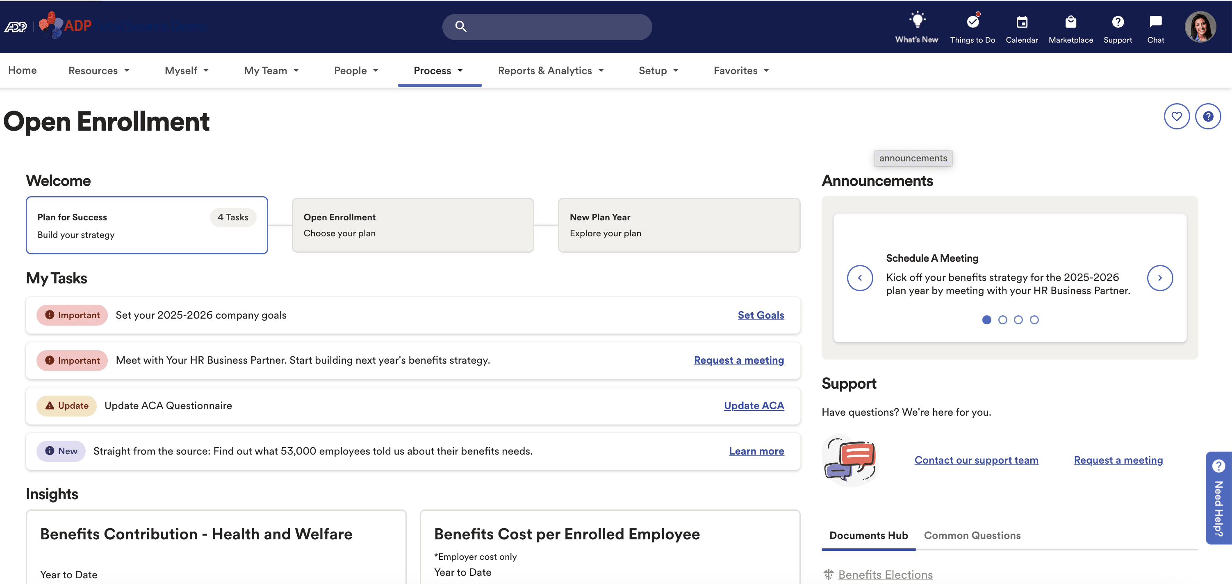The height and width of the screenshot is (584, 1232).
Task: Go to the Home menu item
Action: point(22,70)
